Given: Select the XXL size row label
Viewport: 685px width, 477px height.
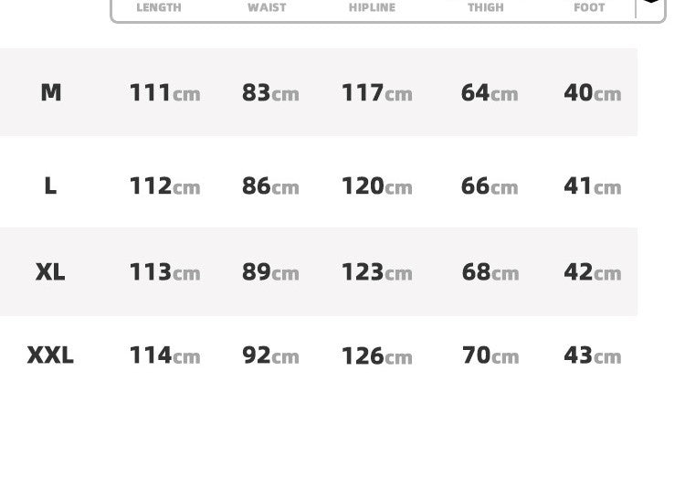Looking at the screenshot, I should coord(50,355).
